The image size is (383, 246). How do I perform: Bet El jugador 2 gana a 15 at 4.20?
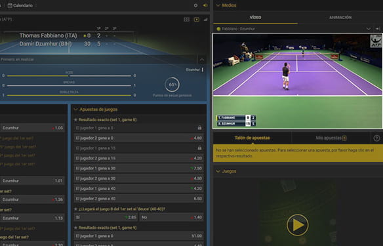pyautogui.click(x=139, y=158)
